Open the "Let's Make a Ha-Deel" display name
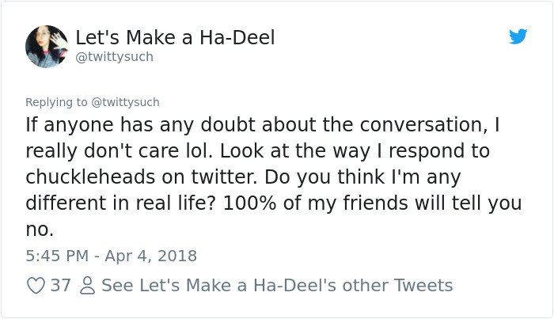The height and width of the screenshot is (319, 554). point(175,37)
